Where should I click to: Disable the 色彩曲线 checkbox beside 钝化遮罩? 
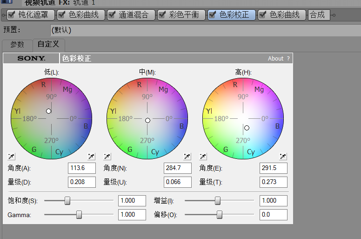click(x=61, y=15)
